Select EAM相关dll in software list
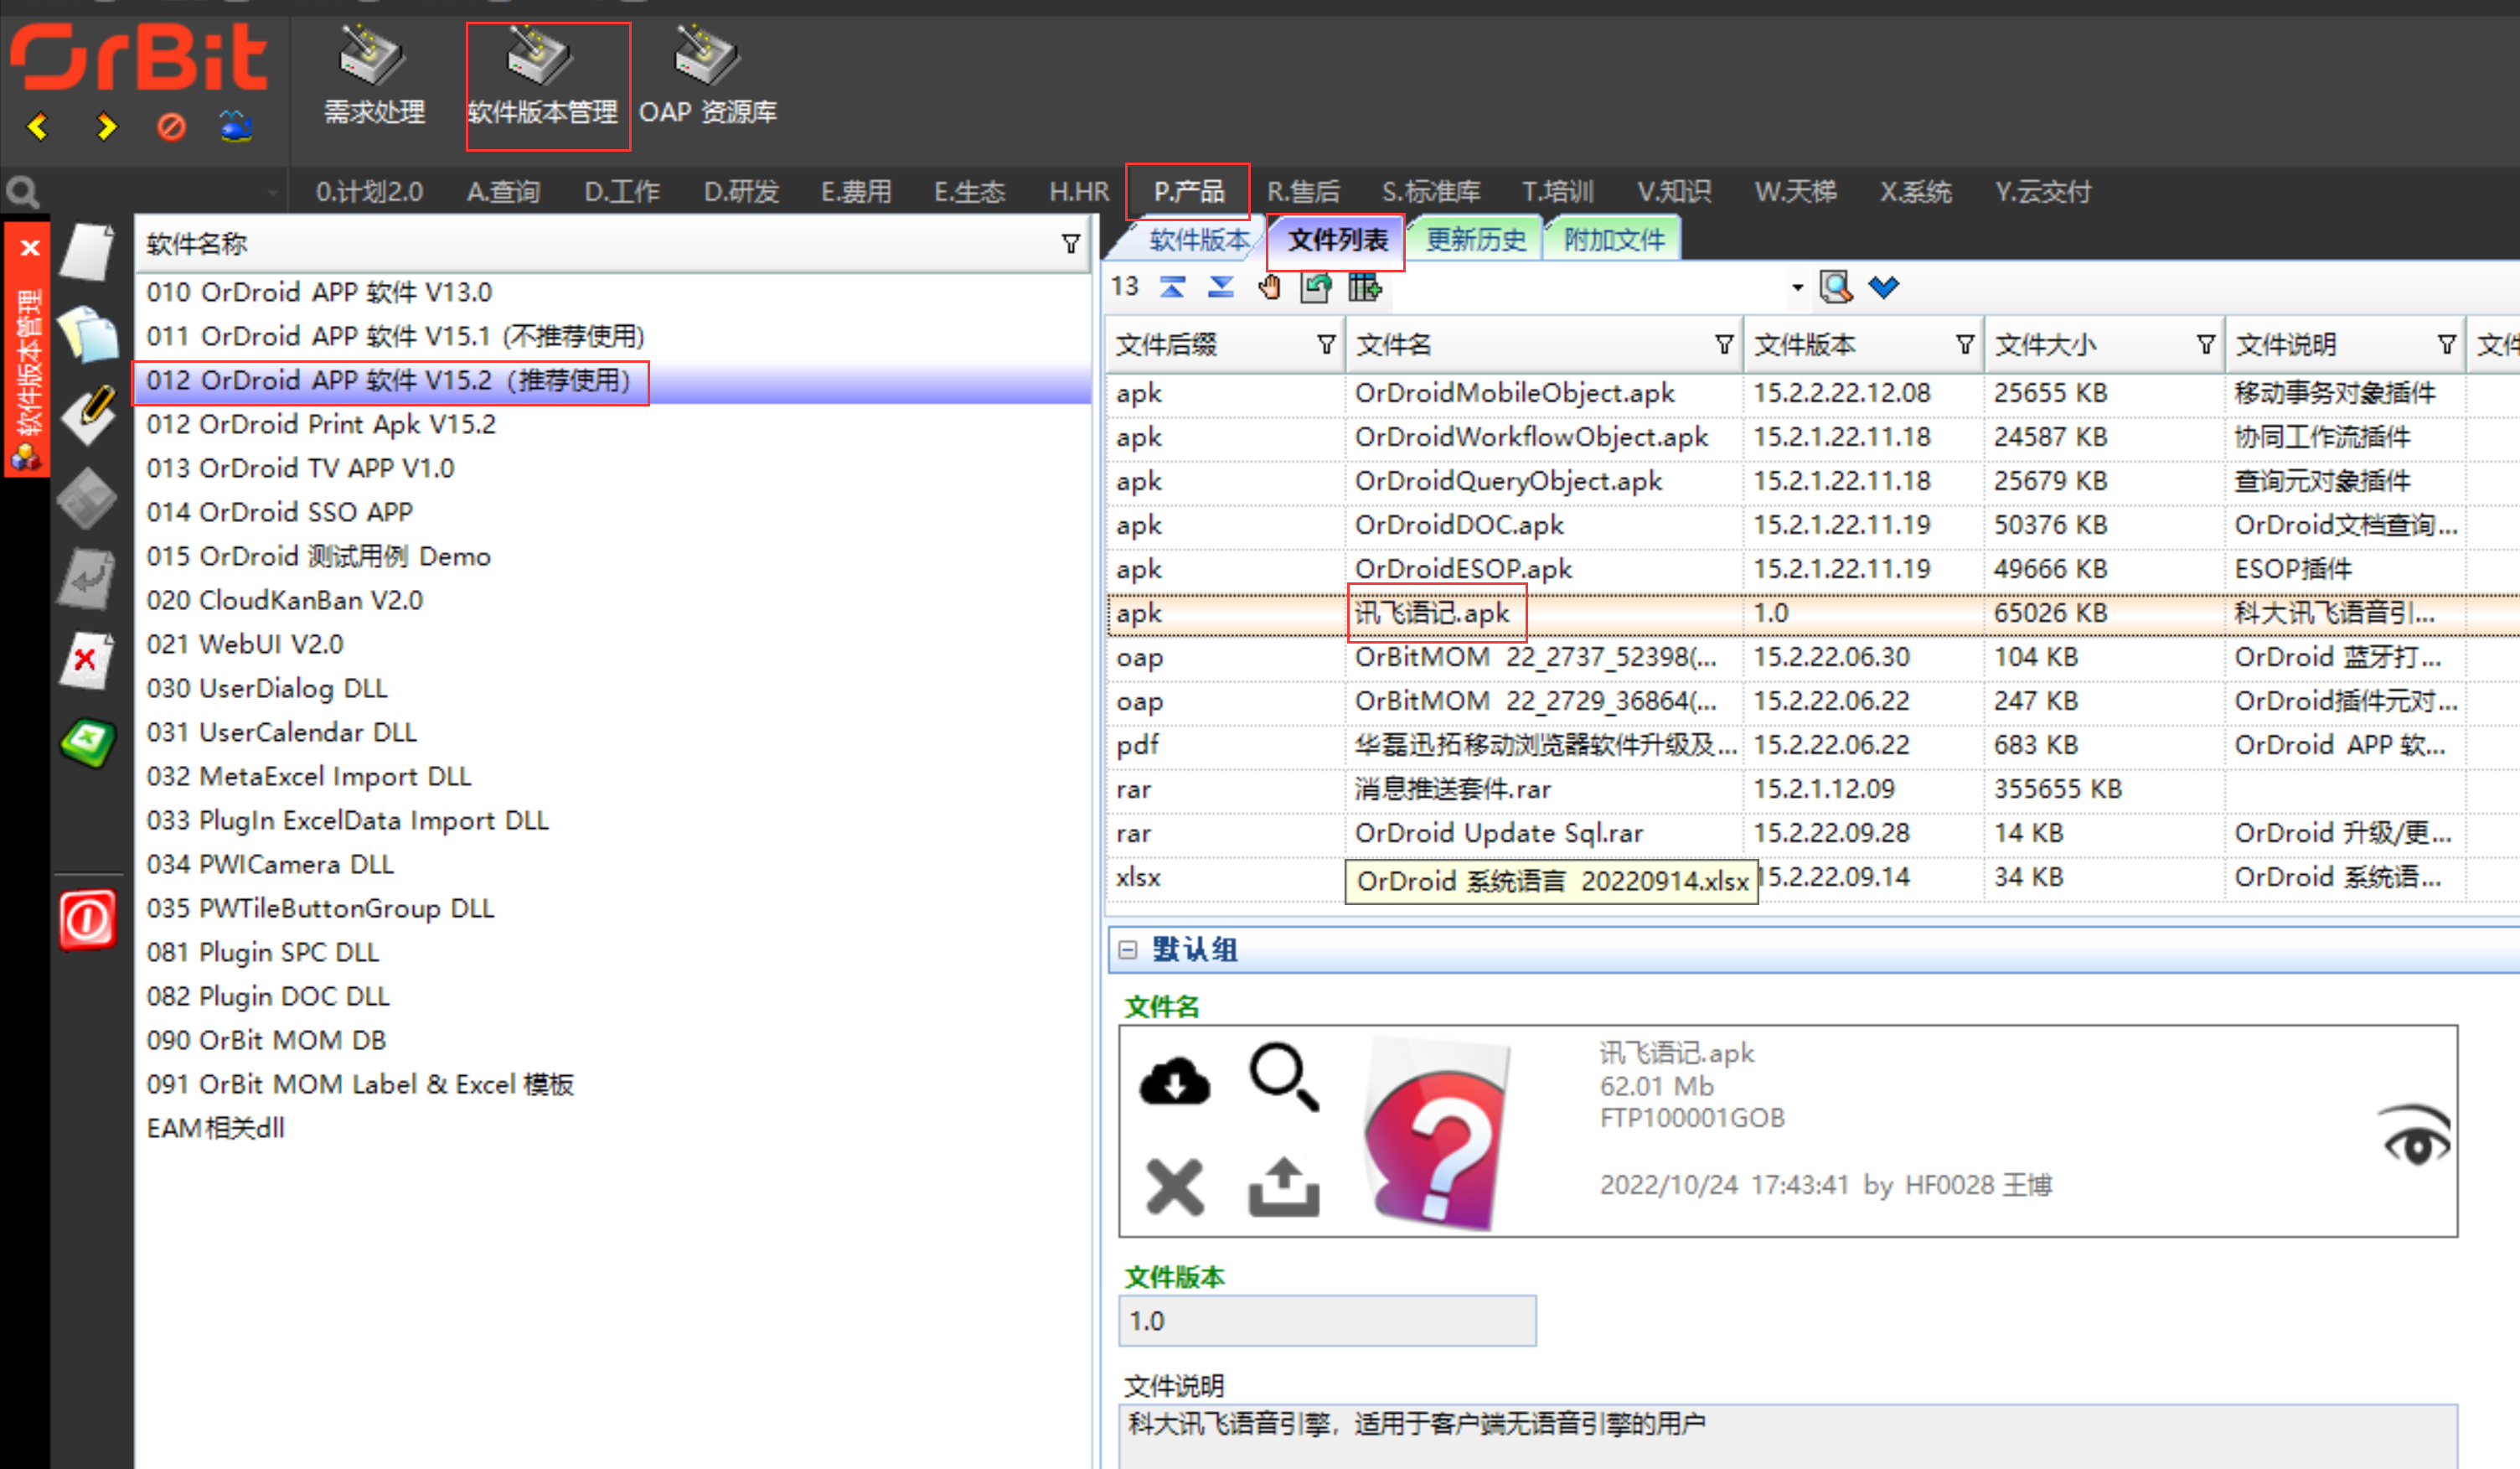This screenshot has width=2520, height=1469. pos(613,1128)
